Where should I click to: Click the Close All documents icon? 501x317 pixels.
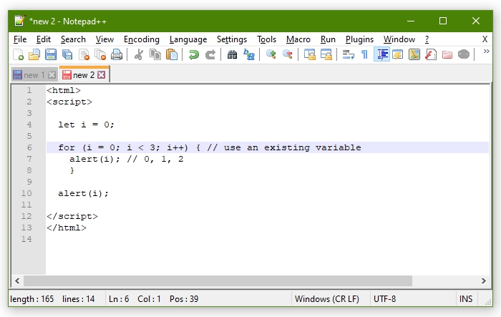[x=100, y=54]
